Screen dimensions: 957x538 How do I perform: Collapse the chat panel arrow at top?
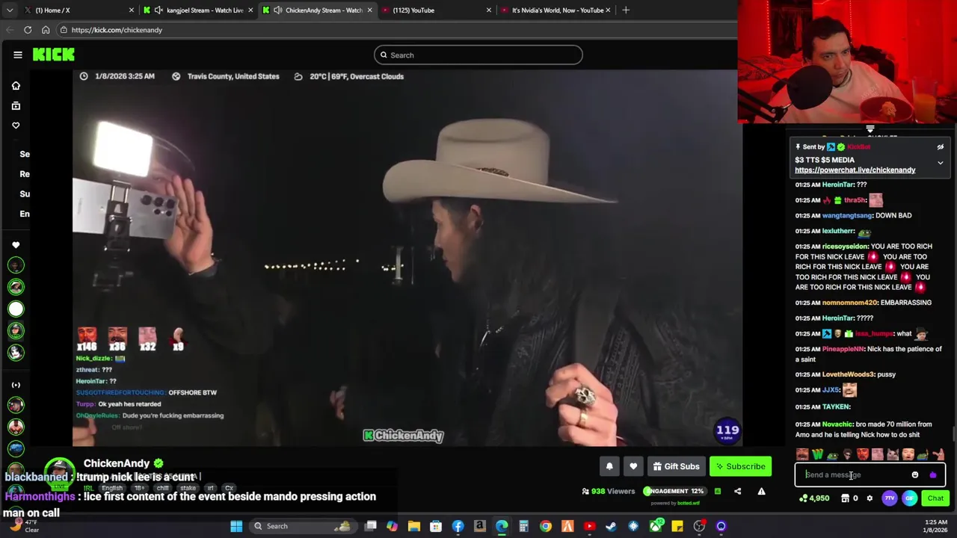point(870,129)
